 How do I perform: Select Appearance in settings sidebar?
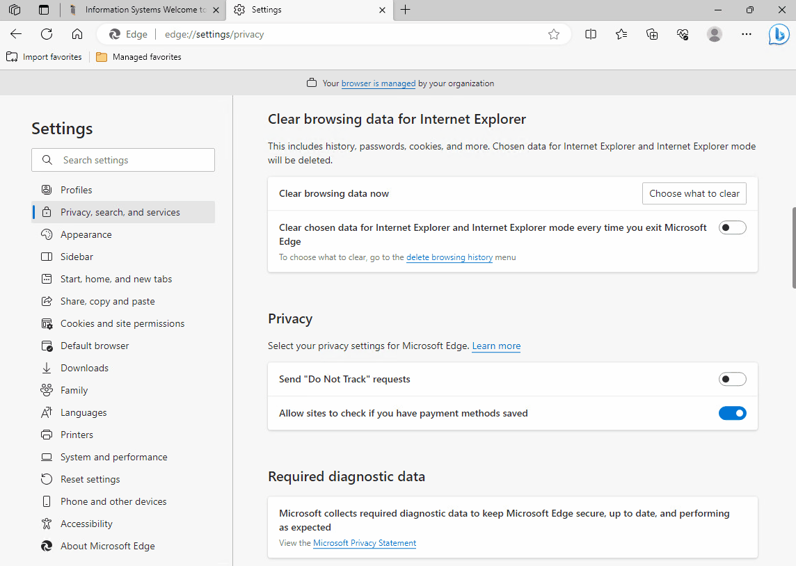[x=86, y=234]
